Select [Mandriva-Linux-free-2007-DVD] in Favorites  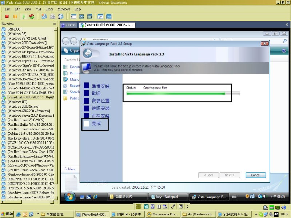click(31, 197)
